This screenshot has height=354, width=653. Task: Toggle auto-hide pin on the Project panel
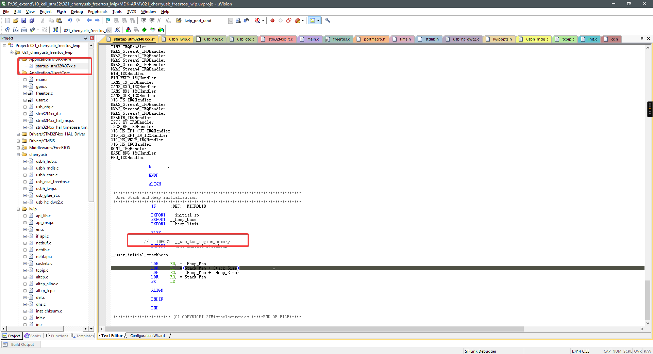[86, 38]
